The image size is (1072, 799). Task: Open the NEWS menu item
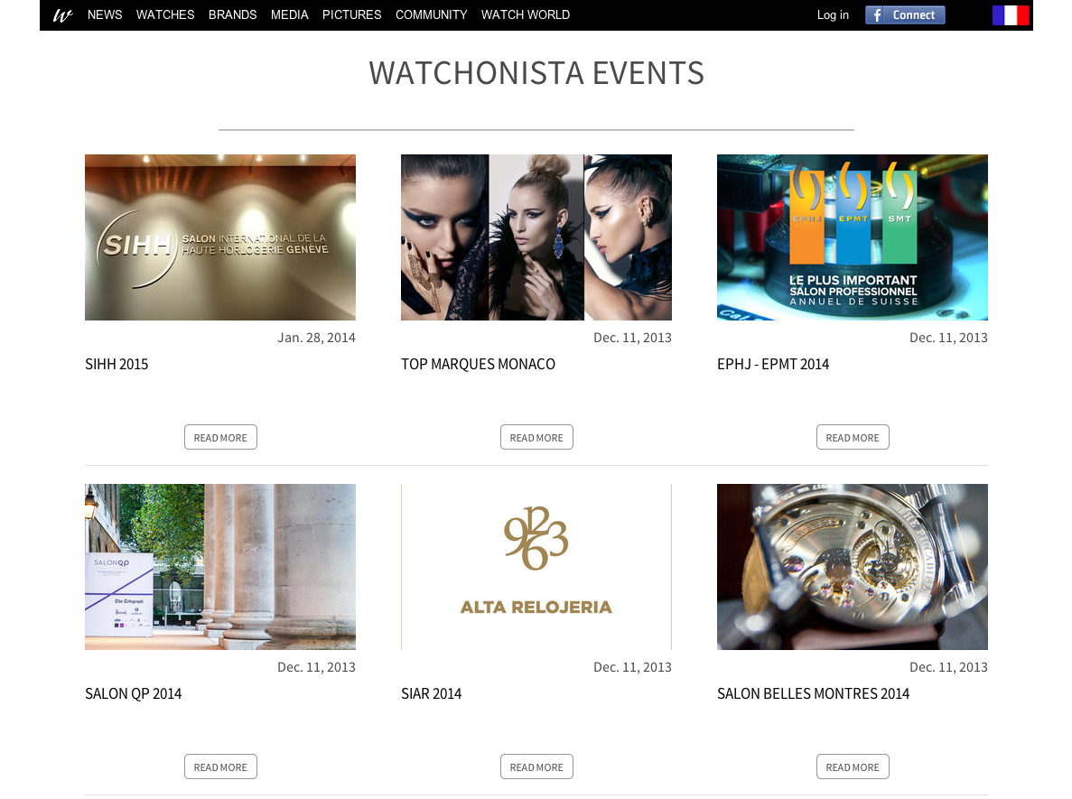click(x=105, y=15)
